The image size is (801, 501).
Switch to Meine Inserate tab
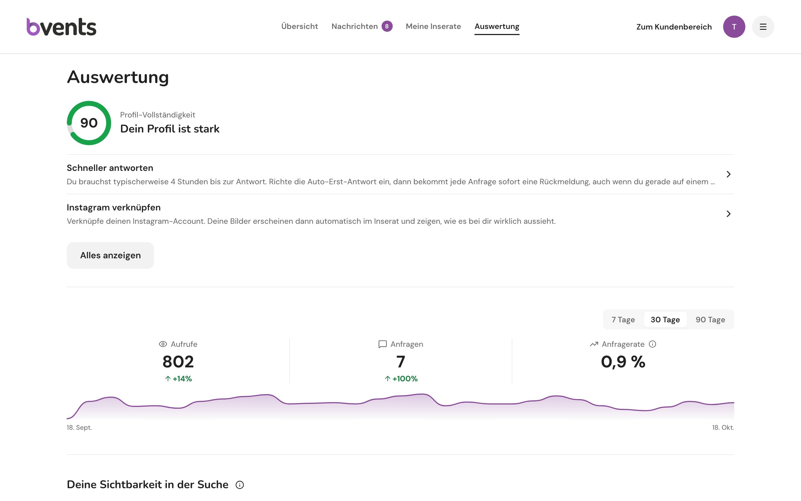click(x=433, y=26)
